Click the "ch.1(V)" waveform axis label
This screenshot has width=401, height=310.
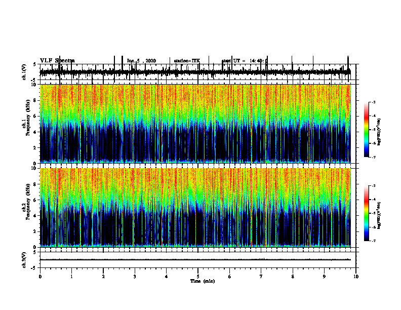pyautogui.click(x=24, y=72)
